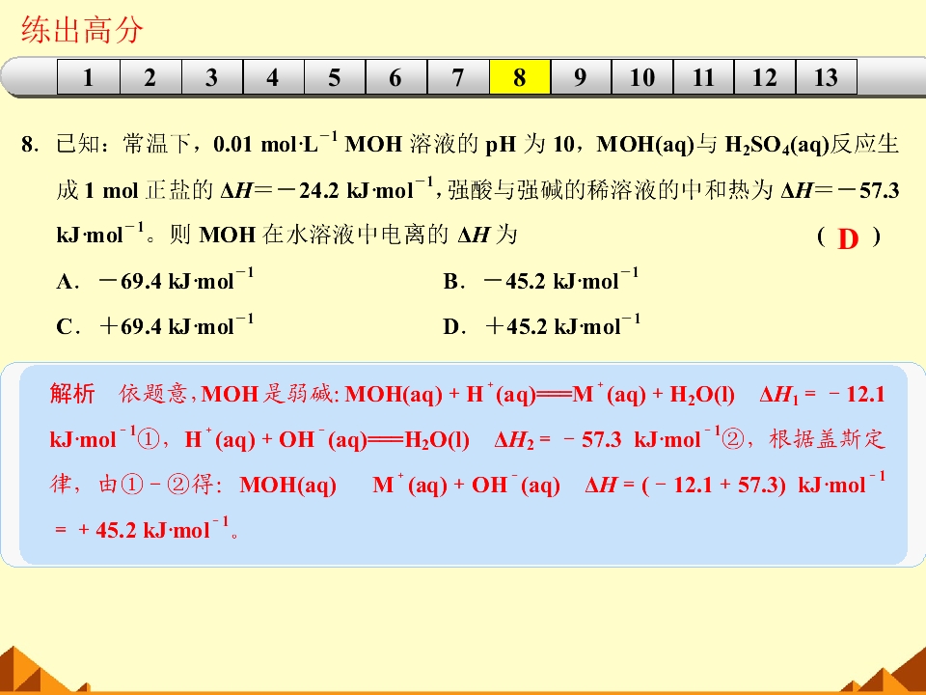Image resolution: width=926 pixels, height=695 pixels.
Task: Click highlighted question 8 tab
Action: (x=520, y=77)
